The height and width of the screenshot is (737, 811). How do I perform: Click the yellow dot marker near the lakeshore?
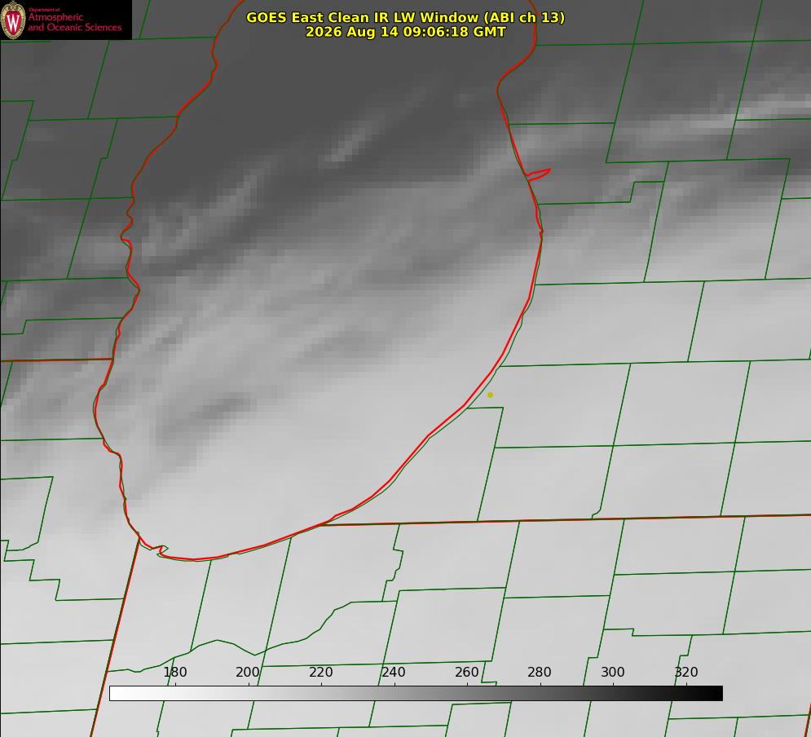(490, 395)
